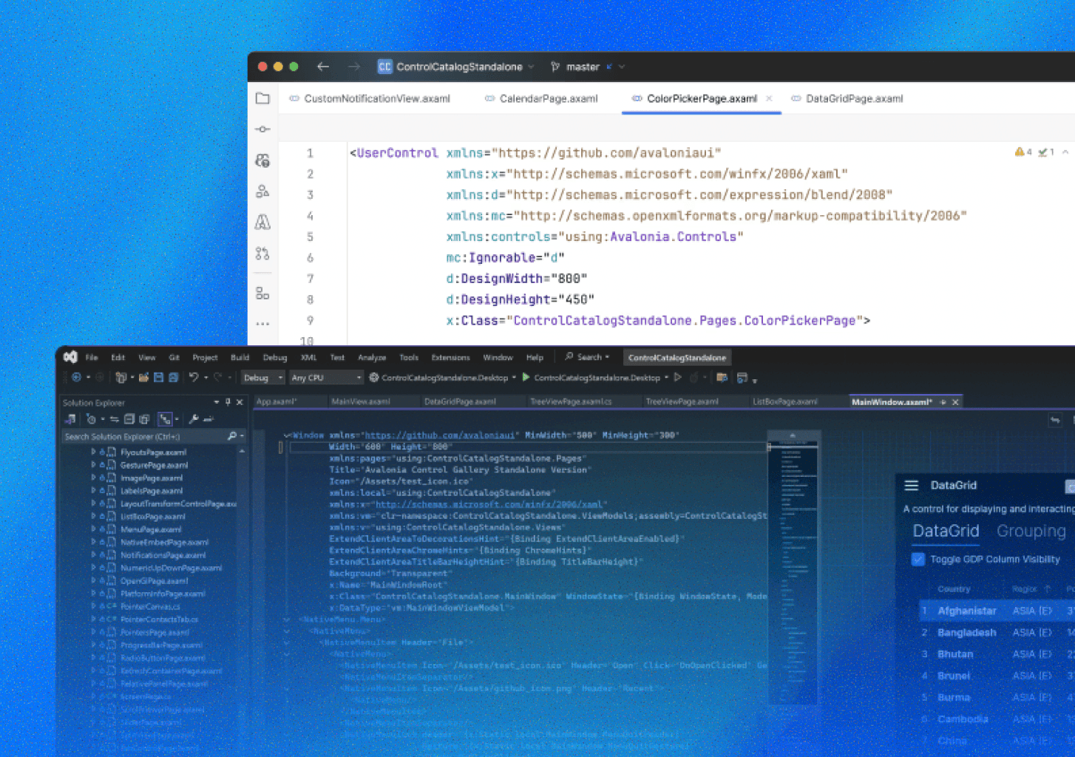Select the Afghanistan row in DataGrid
Screen dimensions: 1075x757
(x=996, y=611)
